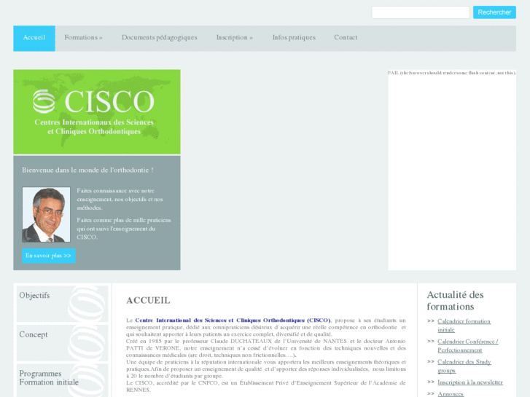
Task: Open Inscription à la newsletter link
Action: click(x=470, y=382)
